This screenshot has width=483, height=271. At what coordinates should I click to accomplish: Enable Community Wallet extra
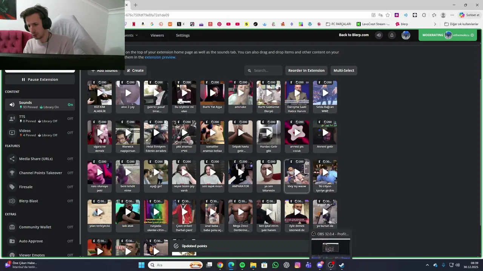(70, 227)
